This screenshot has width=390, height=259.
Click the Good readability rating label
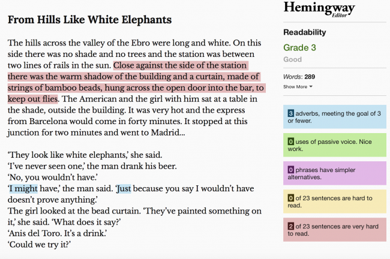click(x=293, y=59)
